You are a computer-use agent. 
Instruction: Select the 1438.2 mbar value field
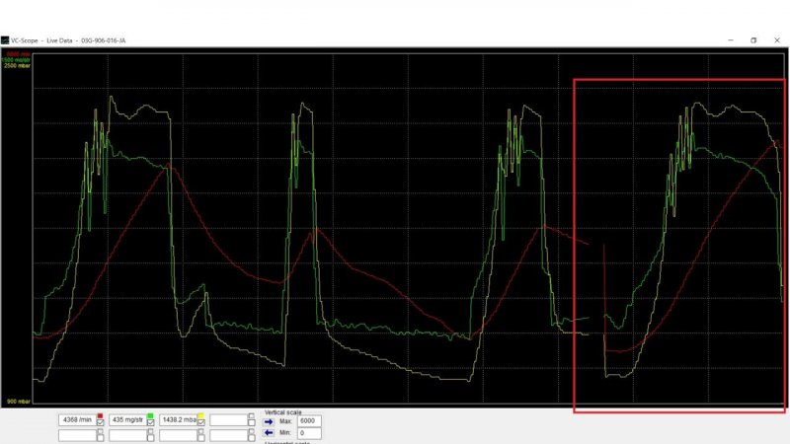(178, 420)
